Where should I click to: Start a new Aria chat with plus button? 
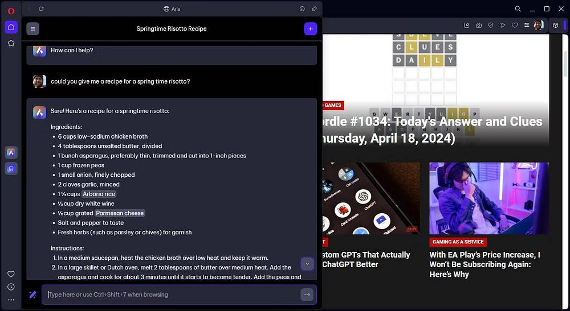pos(311,28)
